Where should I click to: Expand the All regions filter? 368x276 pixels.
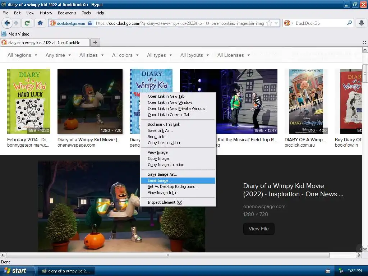(x=22, y=55)
